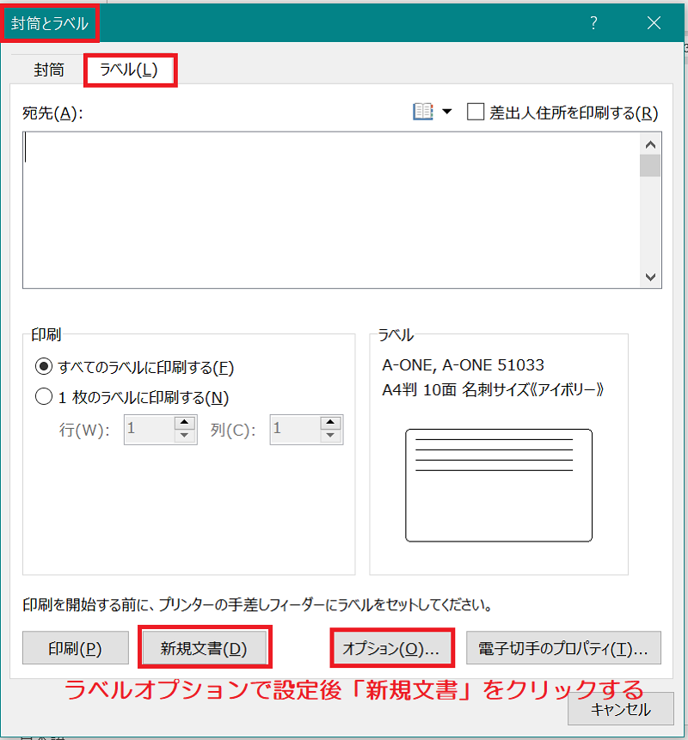
Task: Open the オプション(O) dialog
Action: (392, 649)
